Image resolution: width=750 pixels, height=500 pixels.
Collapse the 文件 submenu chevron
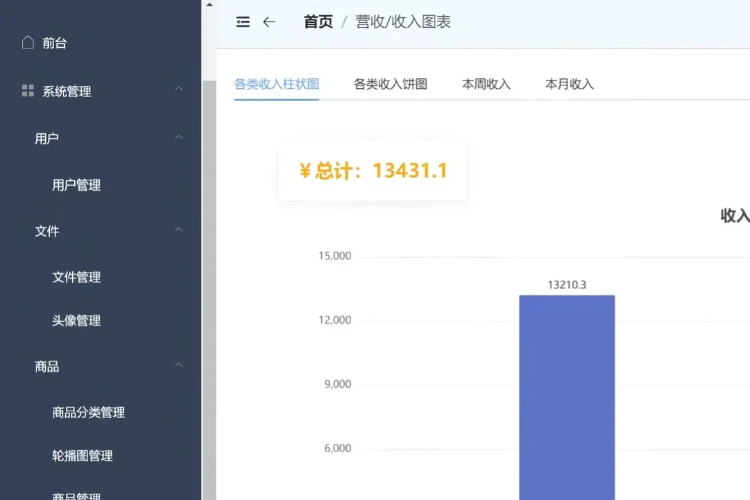(x=179, y=230)
